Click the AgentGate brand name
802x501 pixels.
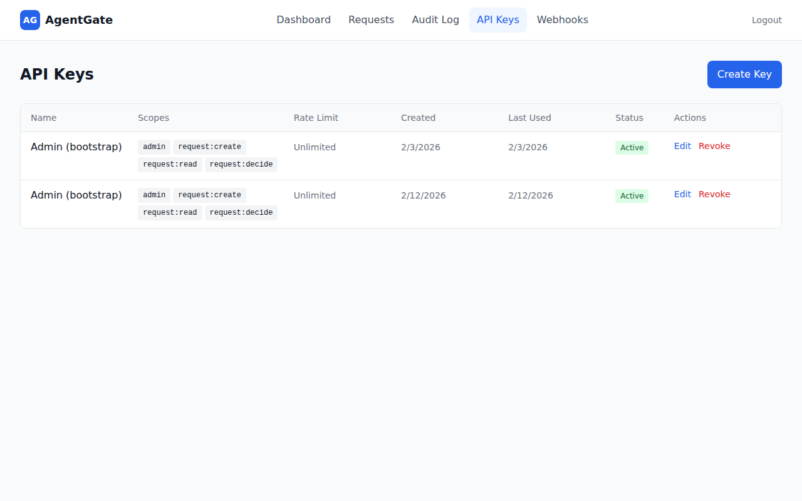click(79, 20)
